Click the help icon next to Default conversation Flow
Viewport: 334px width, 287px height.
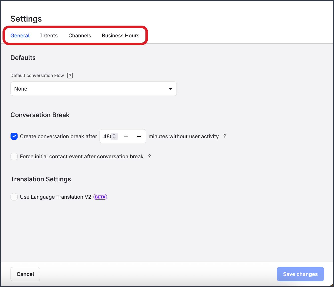tap(70, 76)
